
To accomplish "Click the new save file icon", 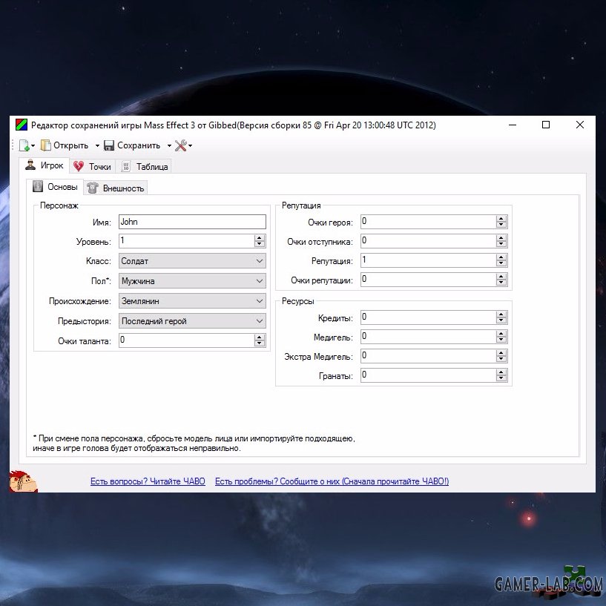I will (24, 145).
